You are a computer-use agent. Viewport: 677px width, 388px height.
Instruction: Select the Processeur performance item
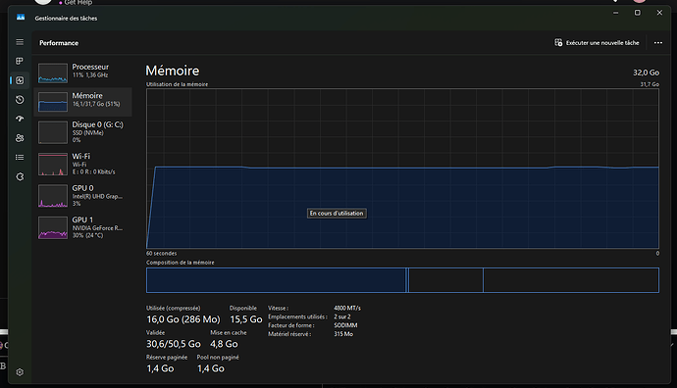tap(82, 73)
